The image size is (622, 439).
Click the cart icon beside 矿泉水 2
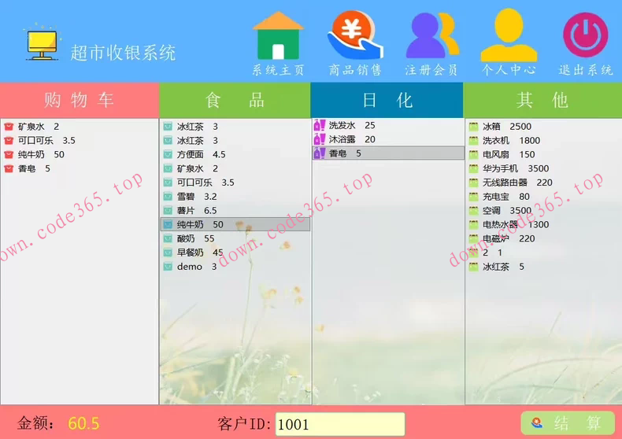pos(9,127)
